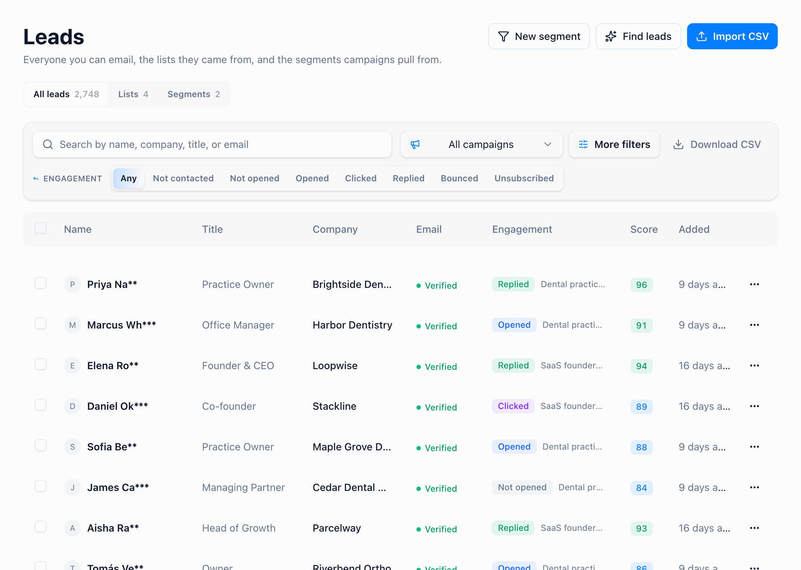Filter by Not opened engagement
This screenshot has height=570, width=801.
pos(255,178)
